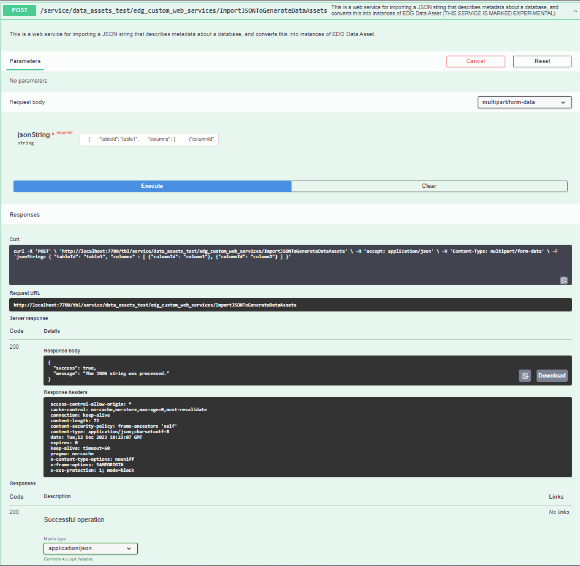
Task: Run the request with Execute
Action: (152, 186)
